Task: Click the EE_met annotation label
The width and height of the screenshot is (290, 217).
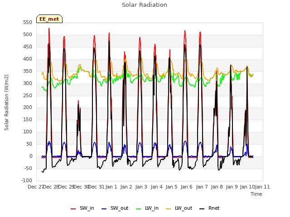Action: click(49, 19)
